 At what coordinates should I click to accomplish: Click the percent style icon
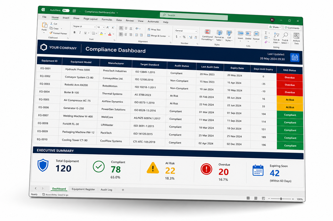coord(184,37)
